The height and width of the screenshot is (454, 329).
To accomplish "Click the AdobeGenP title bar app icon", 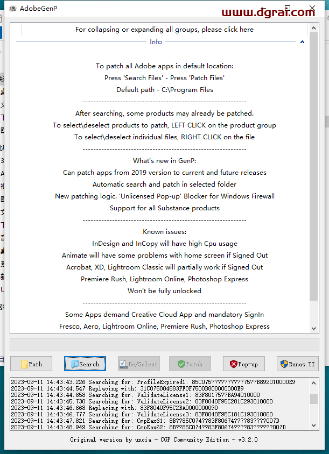I will pos(13,9).
